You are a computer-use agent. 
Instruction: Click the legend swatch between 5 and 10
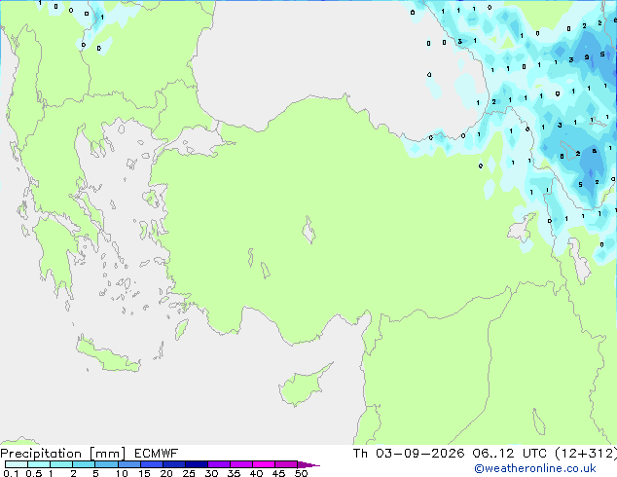(106, 464)
